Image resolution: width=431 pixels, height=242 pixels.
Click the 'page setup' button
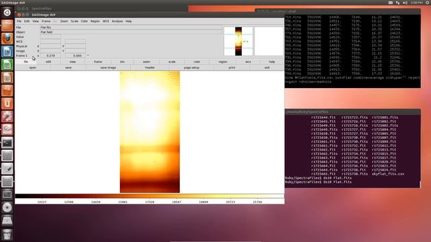coord(191,67)
